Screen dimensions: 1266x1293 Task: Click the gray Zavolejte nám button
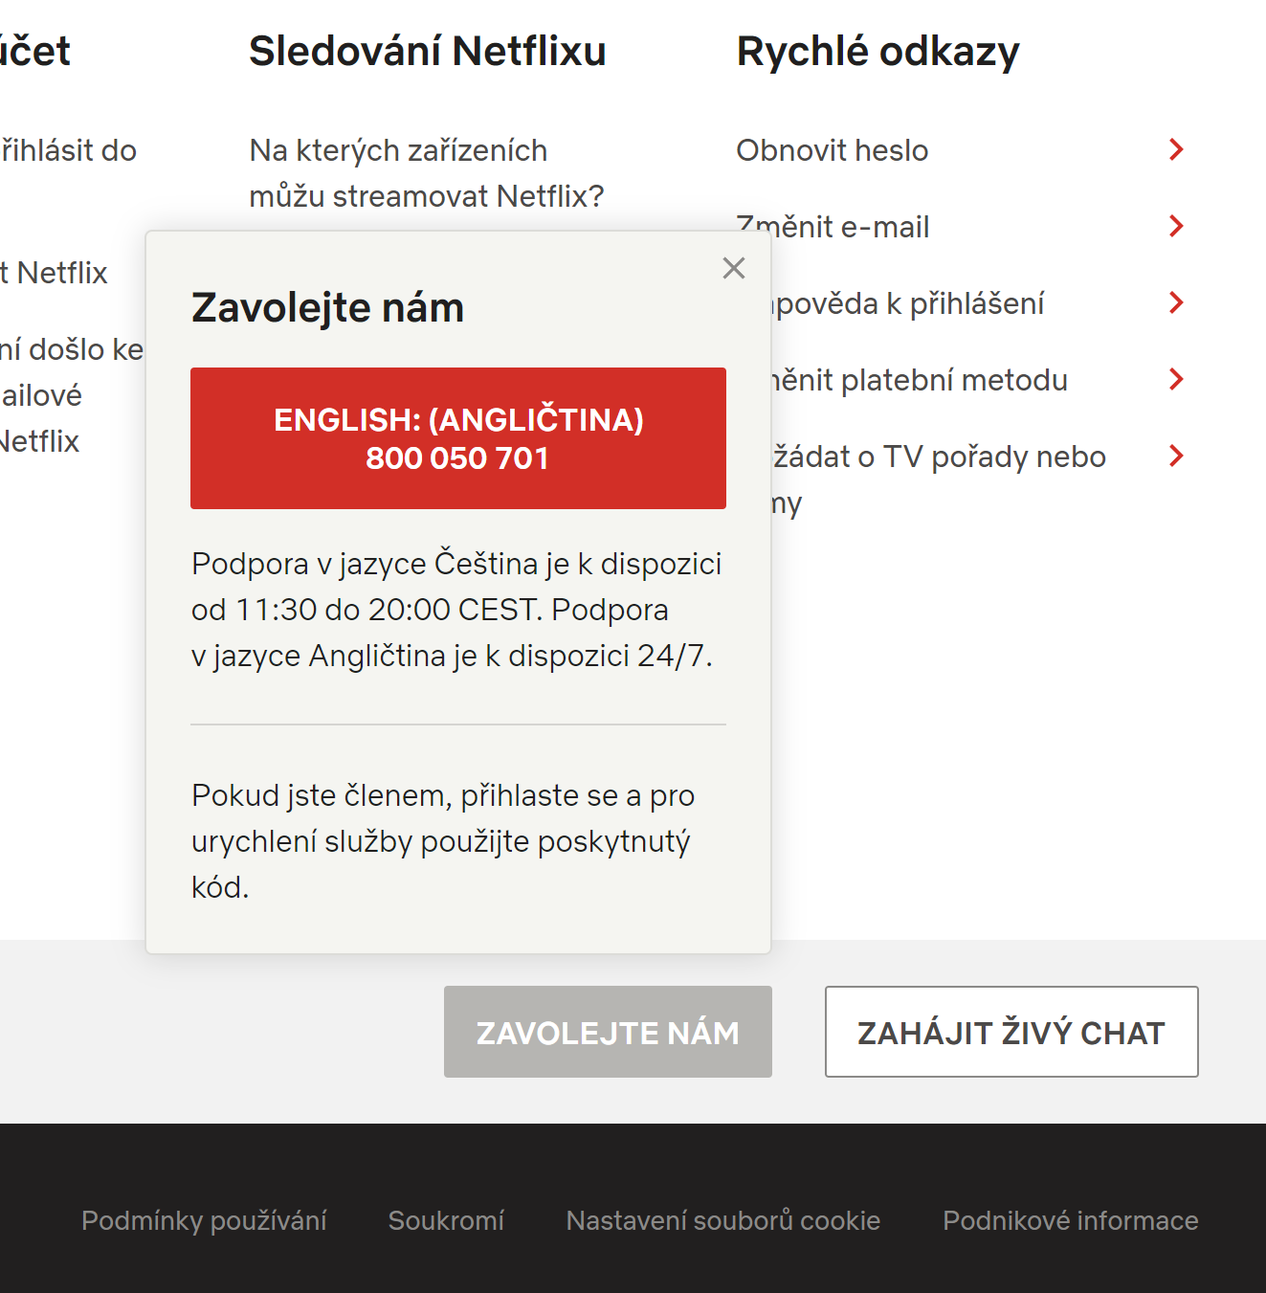click(x=608, y=1032)
